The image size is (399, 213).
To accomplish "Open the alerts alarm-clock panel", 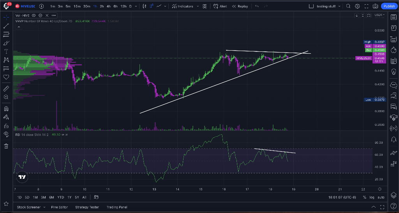I will tap(394, 28).
